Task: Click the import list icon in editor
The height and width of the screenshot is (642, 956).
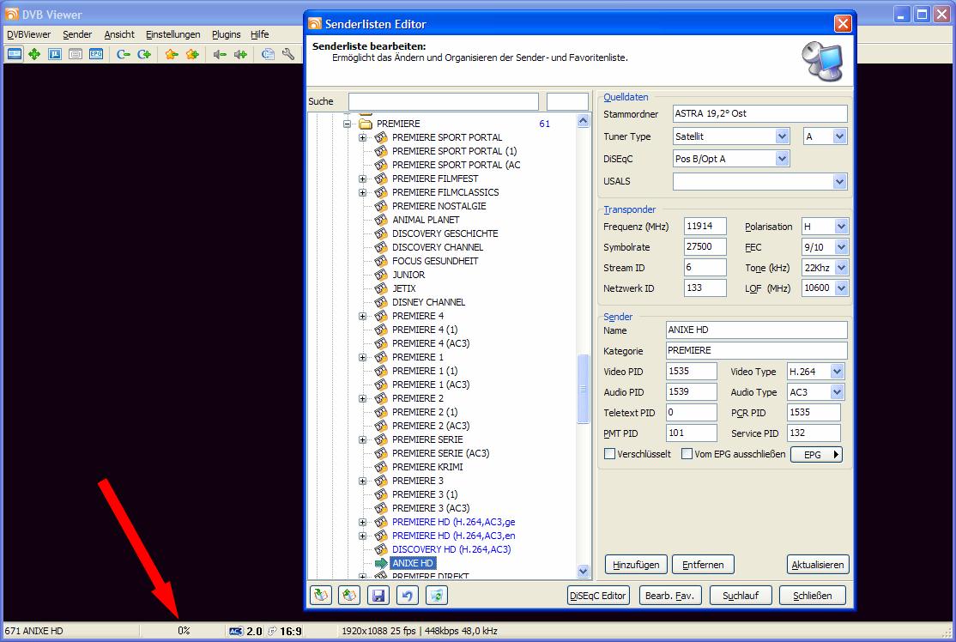Action: tap(321, 595)
